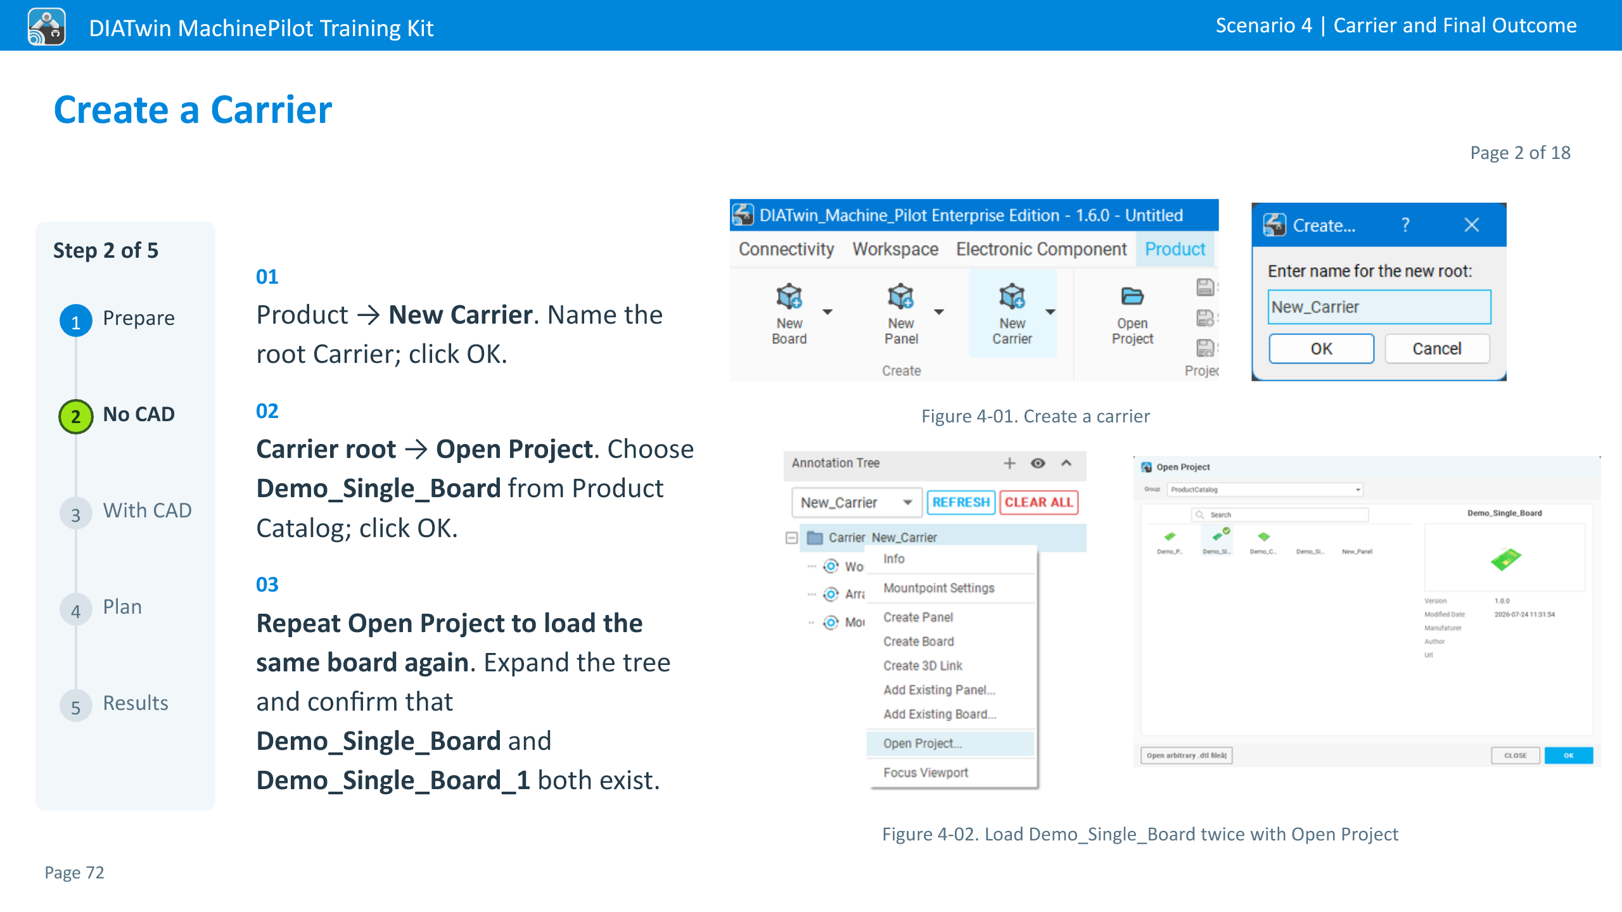Choose Add Existing Board... from context menu

[950, 714]
